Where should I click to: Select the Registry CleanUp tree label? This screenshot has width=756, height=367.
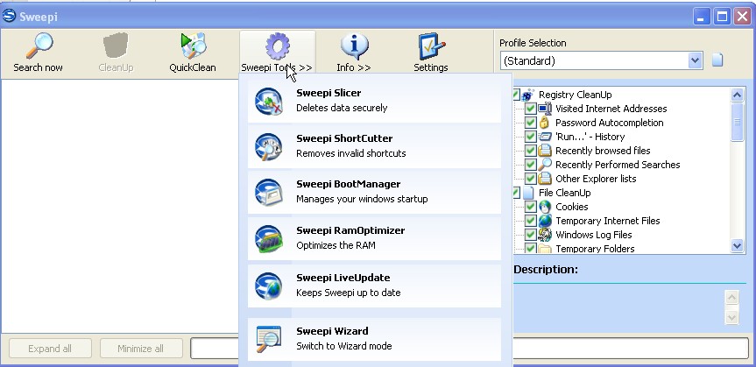coord(576,95)
